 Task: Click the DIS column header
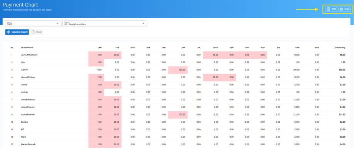[279, 48]
